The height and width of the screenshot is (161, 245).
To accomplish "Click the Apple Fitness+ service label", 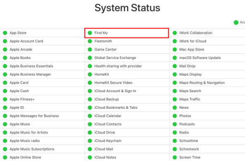I will [x=22, y=99].
